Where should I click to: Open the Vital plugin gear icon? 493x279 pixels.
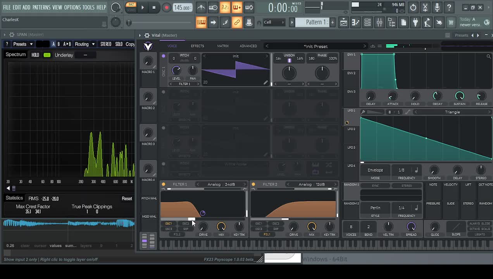[147, 35]
